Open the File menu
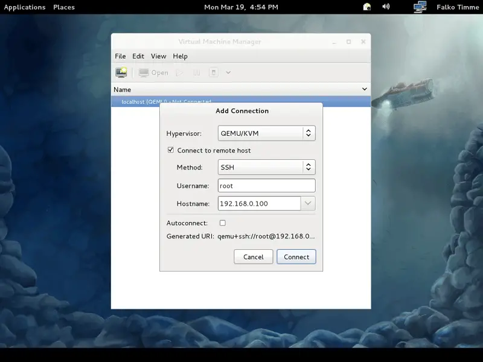Viewport: 483px width, 362px height. point(120,56)
